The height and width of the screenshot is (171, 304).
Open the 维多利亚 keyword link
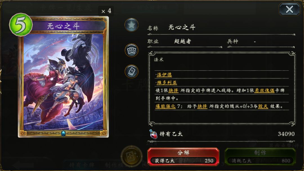(x=167, y=82)
